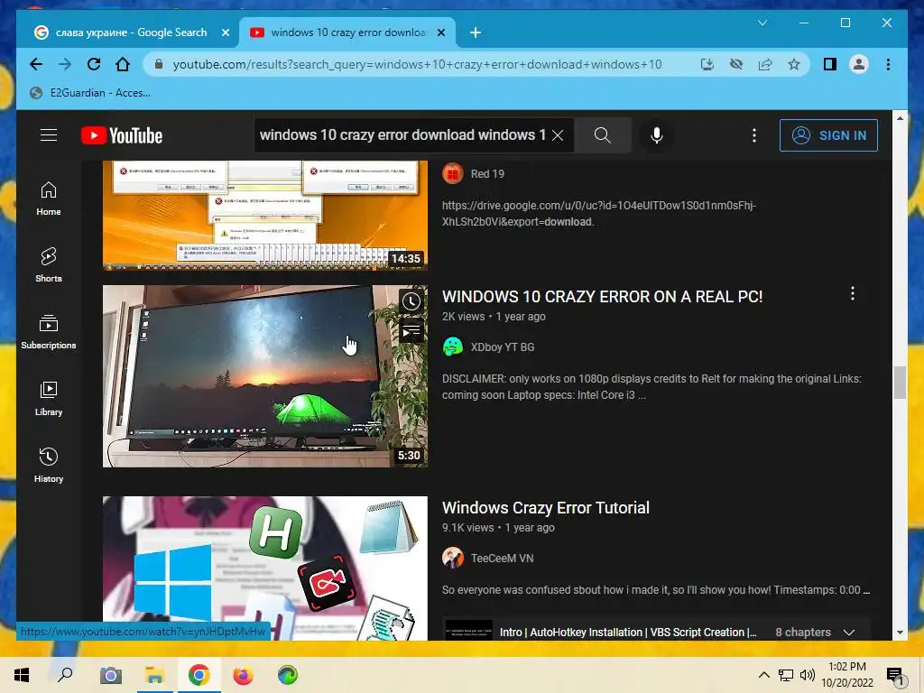This screenshot has height=693, width=924.
Task: Open tab search chevron in Chrome
Action: point(762,23)
